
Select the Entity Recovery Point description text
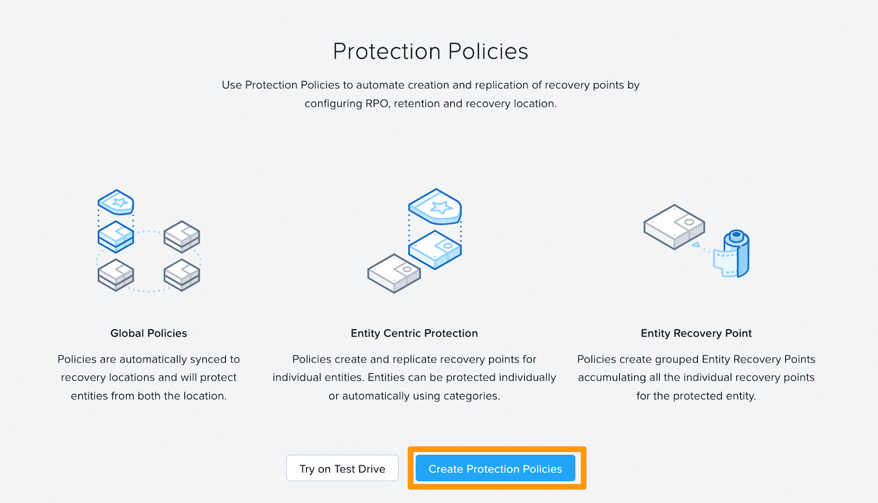pos(696,377)
